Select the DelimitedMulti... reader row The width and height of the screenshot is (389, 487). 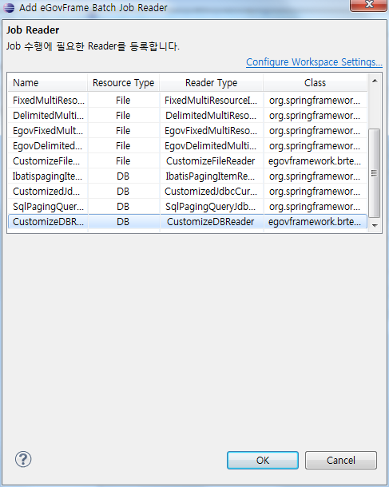click(x=188, y=116)
